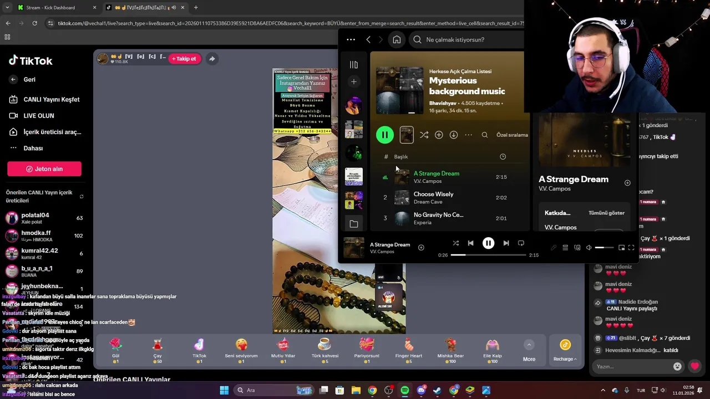Screen dimensions: 710x399
Task: Expand Spotify's library sidebar
Action: 353,64
